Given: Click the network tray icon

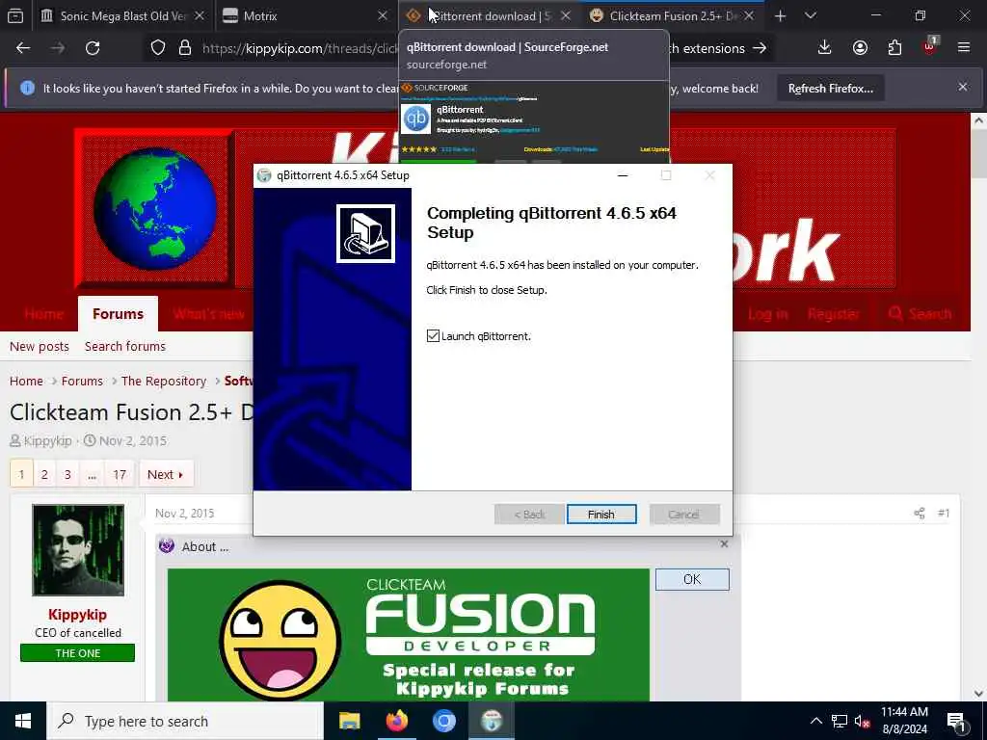Looking at the screenshot, I should 840,721.
